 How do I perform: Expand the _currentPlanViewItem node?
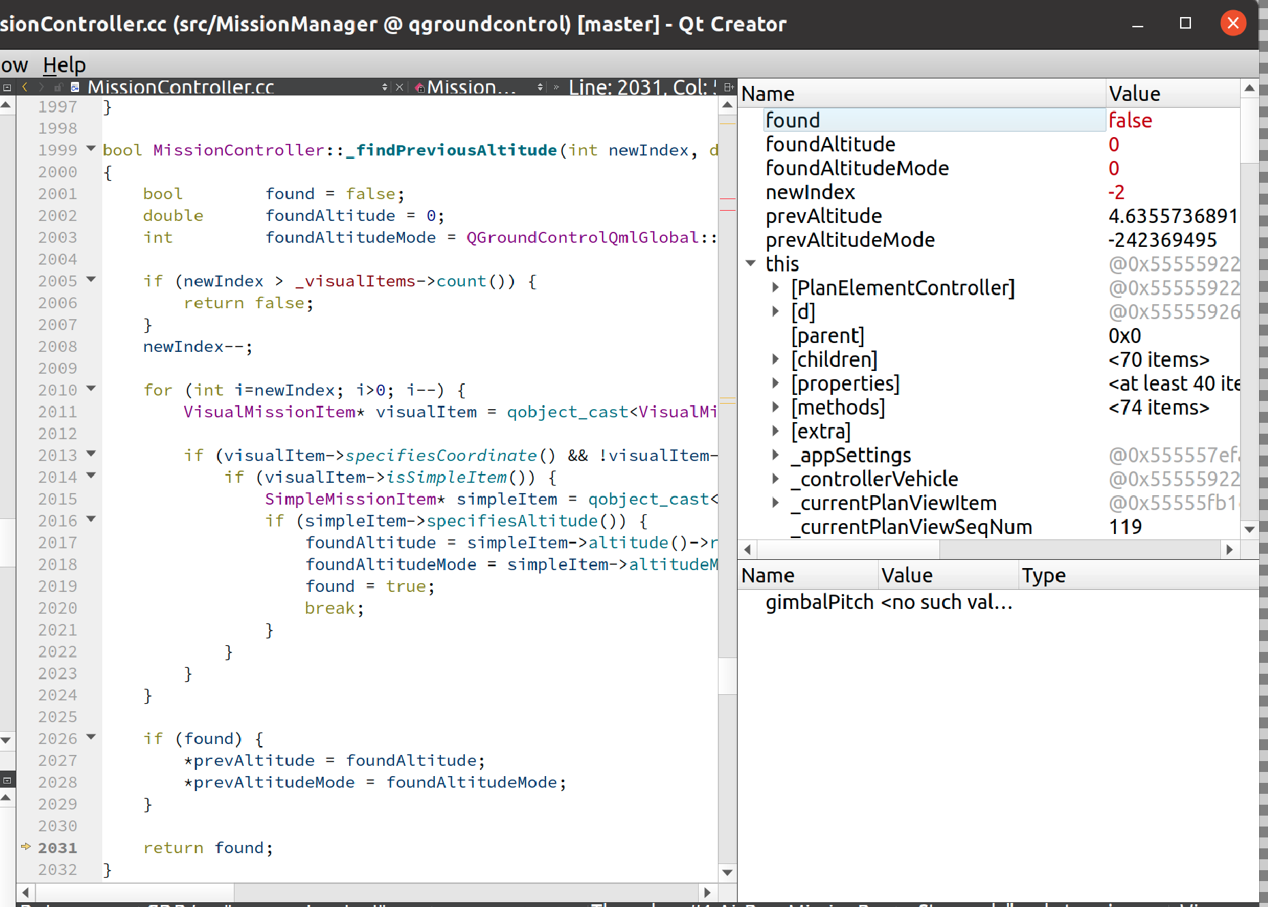(775, 503)
